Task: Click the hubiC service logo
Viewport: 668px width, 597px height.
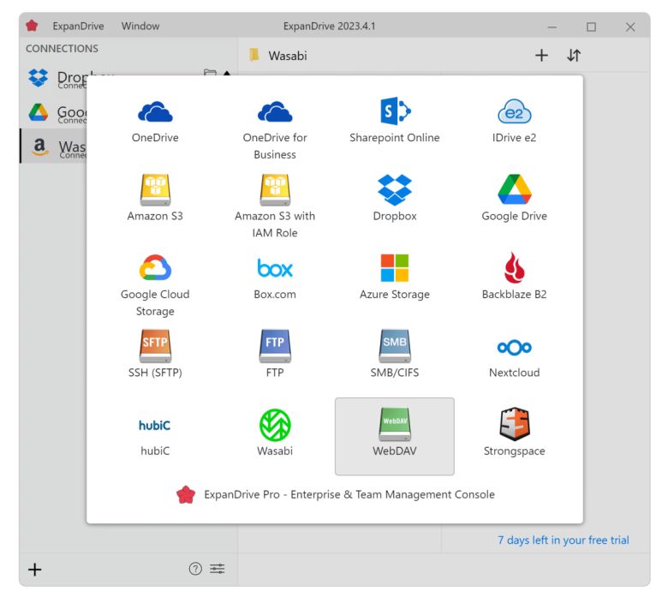Action: click(155, 425)
